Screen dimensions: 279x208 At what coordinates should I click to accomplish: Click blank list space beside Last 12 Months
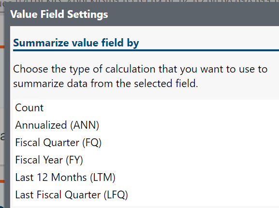(196, 177)
